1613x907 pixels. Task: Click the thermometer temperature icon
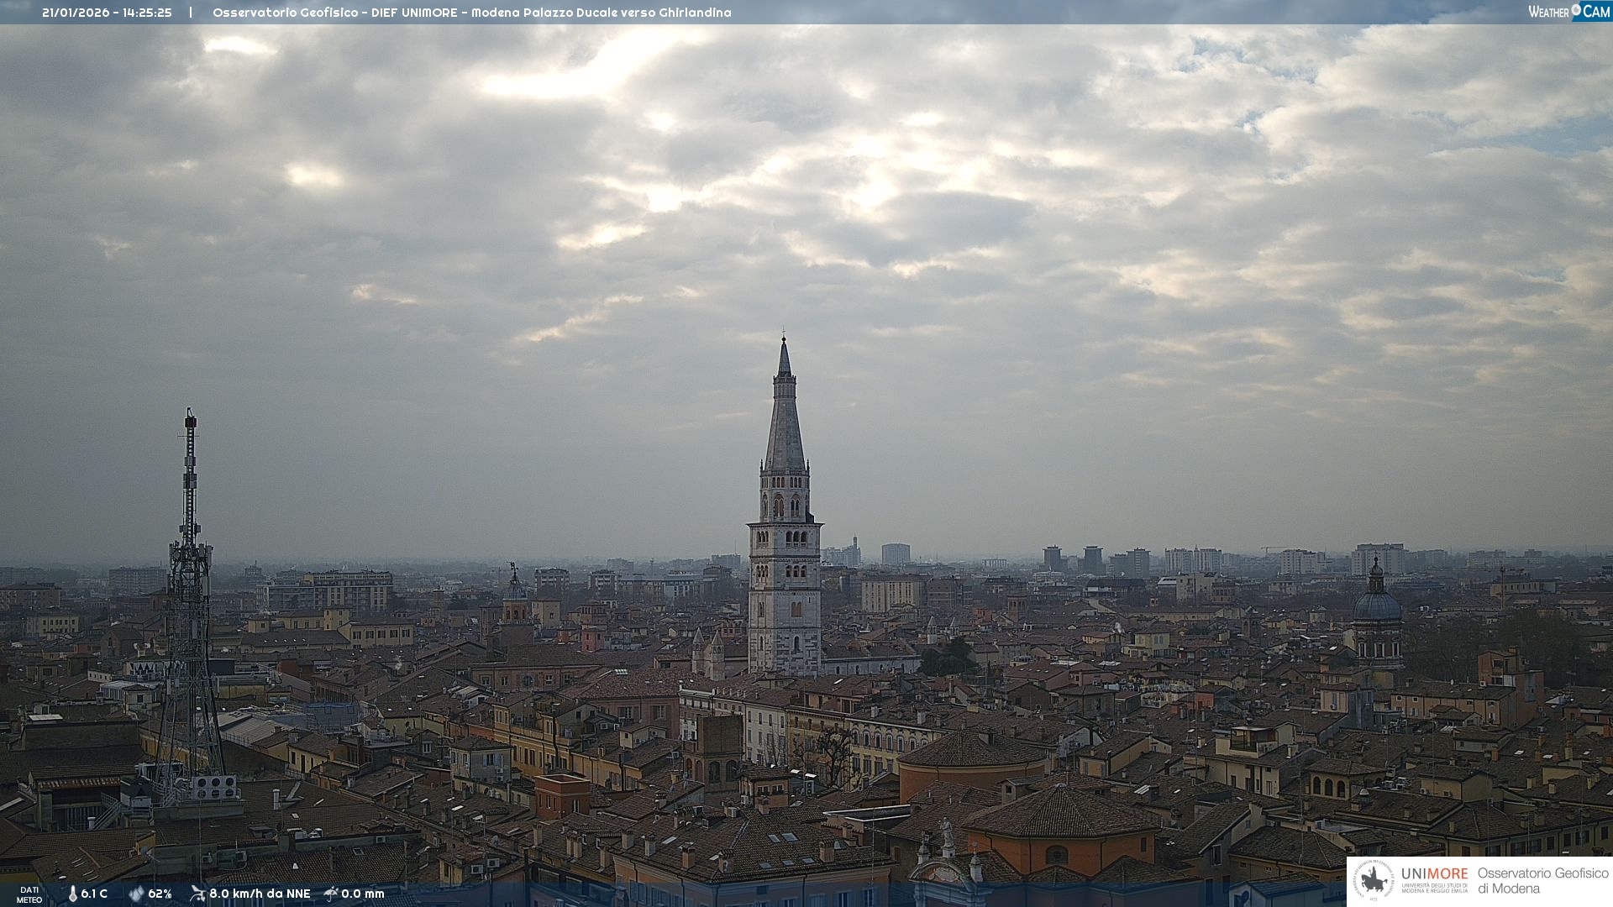pyautogui.click(x=73, y=894)
